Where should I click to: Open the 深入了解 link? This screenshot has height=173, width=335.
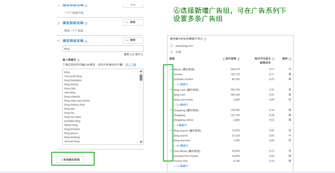pyautogui.click(x=131, y=64)
